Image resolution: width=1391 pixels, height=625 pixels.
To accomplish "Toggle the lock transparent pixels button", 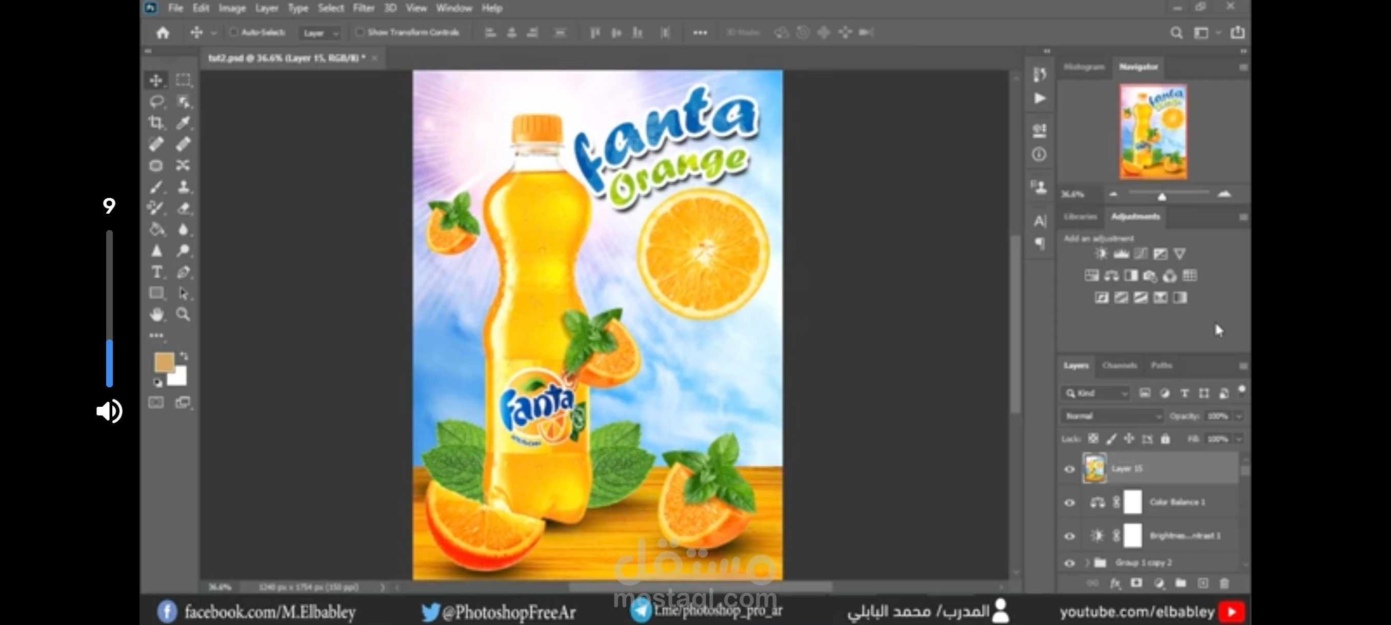I will tap(1093, 439).
